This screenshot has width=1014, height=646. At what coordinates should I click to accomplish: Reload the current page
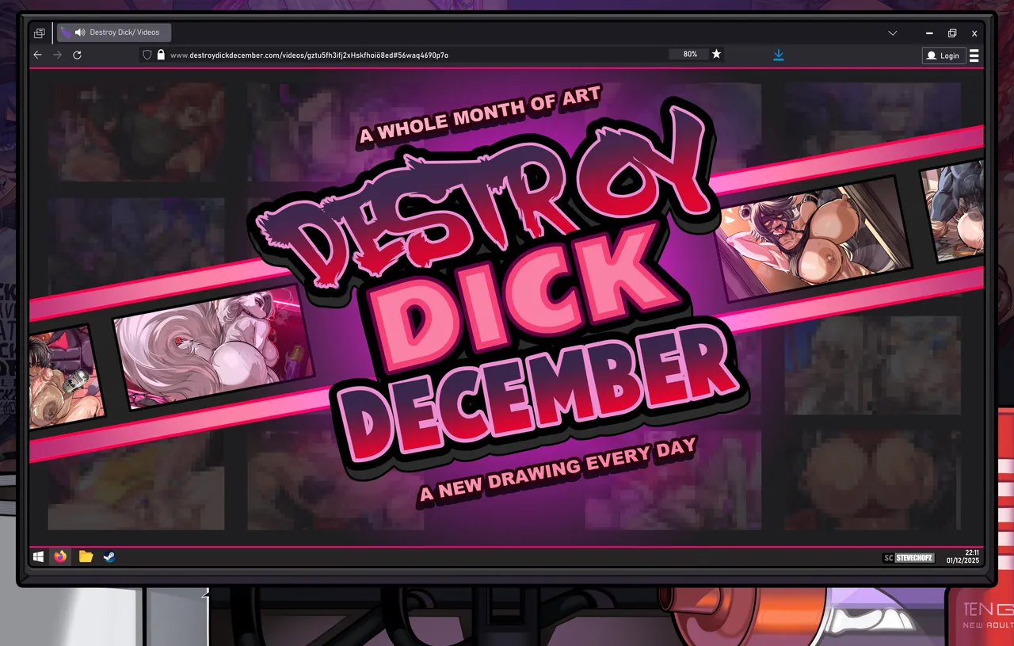(77, 55)
